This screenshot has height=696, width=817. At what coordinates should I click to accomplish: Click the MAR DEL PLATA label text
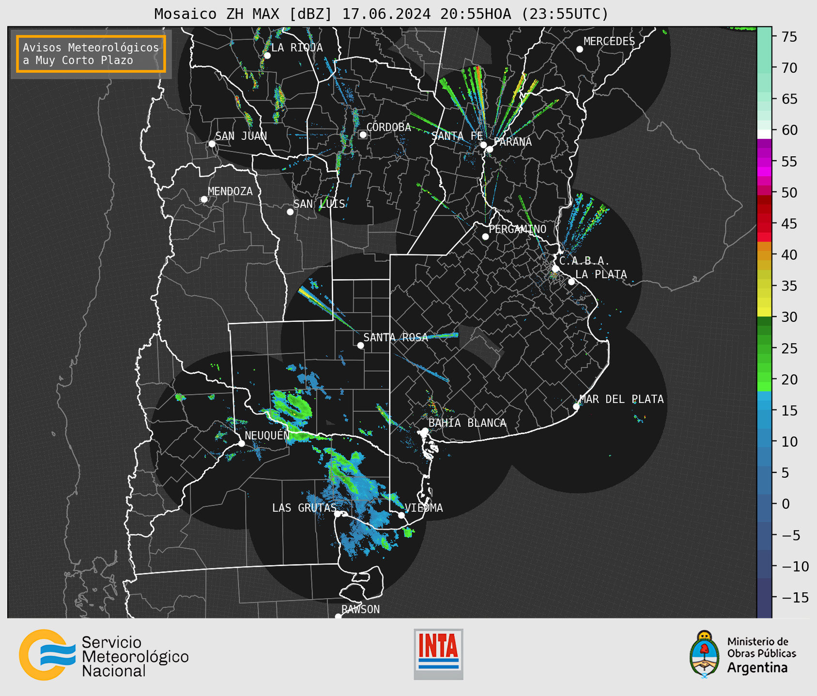click(x=622, y=399)
